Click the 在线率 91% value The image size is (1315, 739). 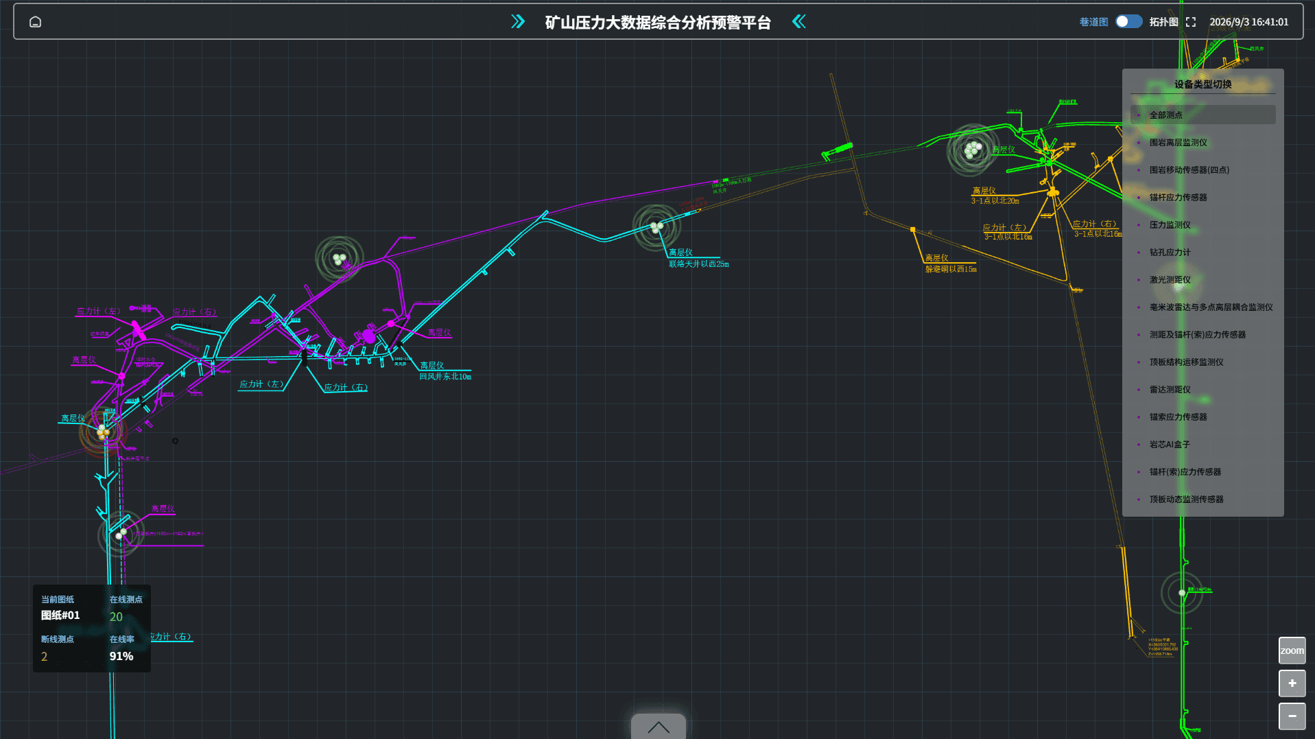click(121, 656)
